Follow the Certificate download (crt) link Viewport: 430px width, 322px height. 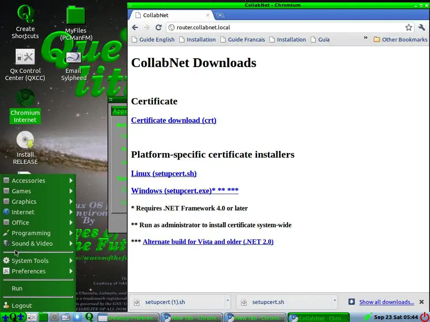tap(173, 120)
